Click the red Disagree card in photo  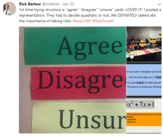tap(78, 83)
